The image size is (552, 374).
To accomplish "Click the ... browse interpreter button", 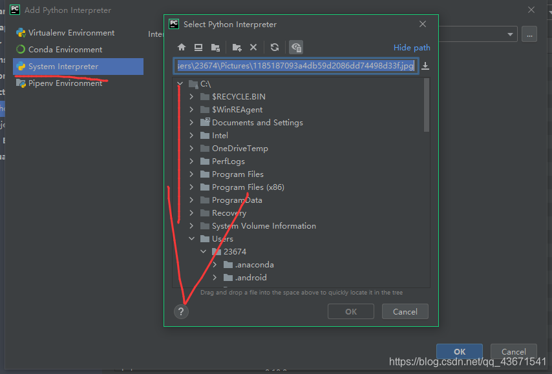I will coord(529,34).
